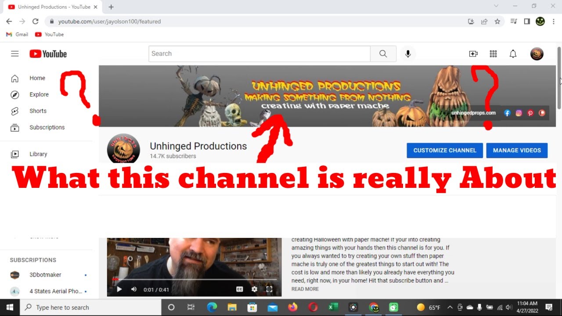Open Excel from the taskbar
Viewport: 562px width, 316px height.
point(333,307)
